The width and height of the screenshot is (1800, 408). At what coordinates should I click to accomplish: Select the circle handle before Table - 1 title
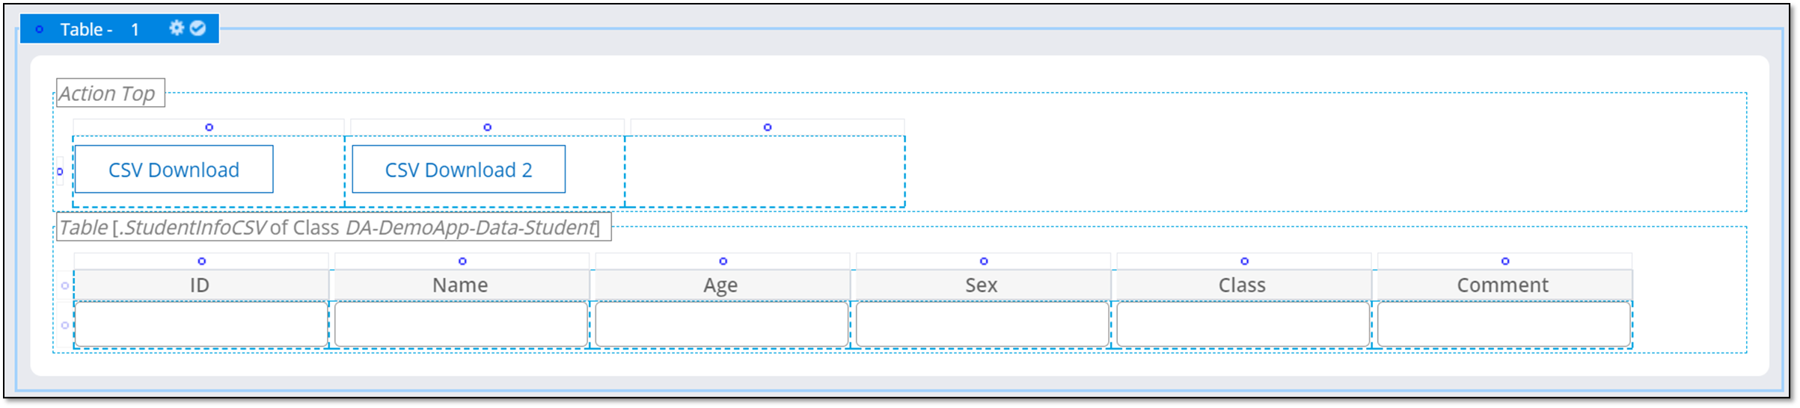coord(39,29)
